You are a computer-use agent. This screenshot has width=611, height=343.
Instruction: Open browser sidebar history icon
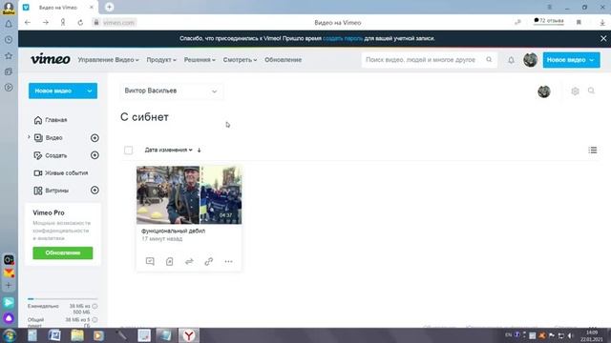(9, 40)
